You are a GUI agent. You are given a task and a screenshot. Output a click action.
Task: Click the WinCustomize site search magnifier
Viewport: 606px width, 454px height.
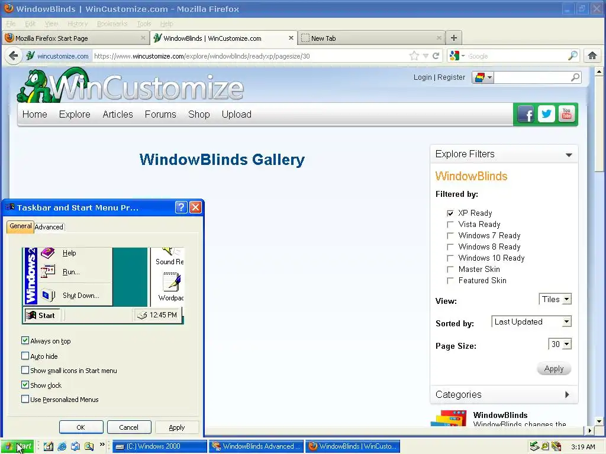tap(575, 77)
